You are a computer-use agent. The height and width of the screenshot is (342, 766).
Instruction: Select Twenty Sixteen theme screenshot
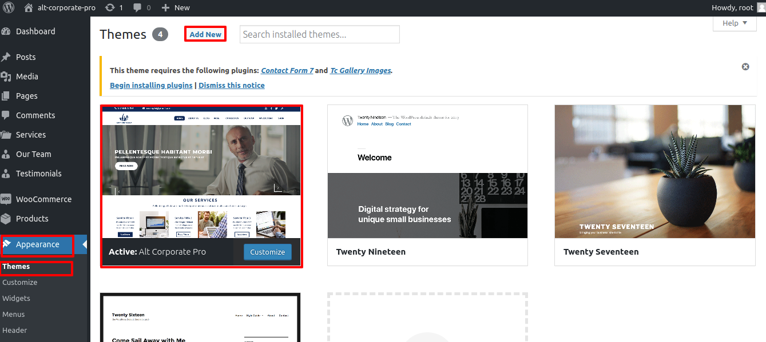coord(200,318)
